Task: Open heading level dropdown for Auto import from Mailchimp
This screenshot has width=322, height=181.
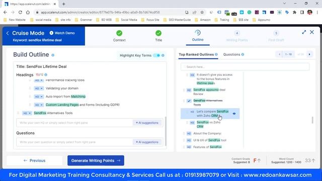Action: (x=39, y=97)
